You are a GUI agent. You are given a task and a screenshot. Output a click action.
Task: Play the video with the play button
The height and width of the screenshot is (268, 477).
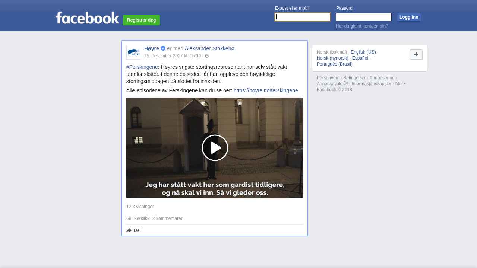point(215,148)
